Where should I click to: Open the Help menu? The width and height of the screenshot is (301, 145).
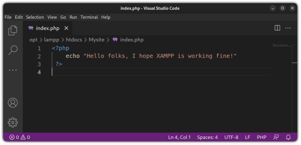[x=106, y=17]
